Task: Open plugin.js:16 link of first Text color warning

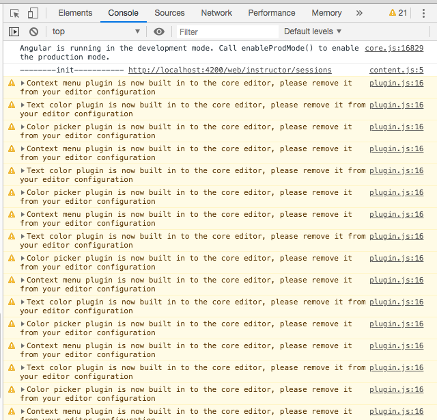Action: 396,105
